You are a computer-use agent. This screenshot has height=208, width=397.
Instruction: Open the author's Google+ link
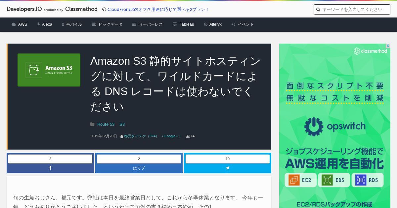[171, 136]
